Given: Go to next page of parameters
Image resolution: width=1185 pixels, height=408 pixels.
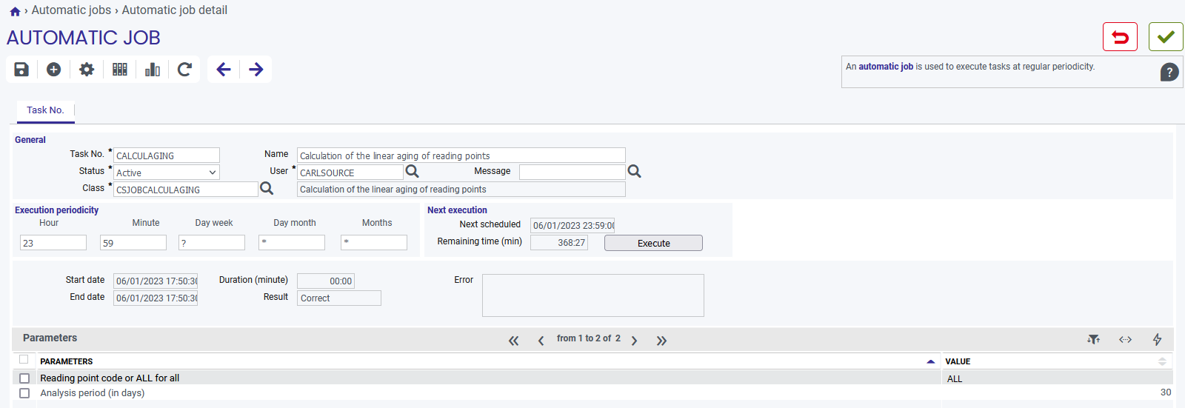Looking at the screenshot, I should point(634,341).
